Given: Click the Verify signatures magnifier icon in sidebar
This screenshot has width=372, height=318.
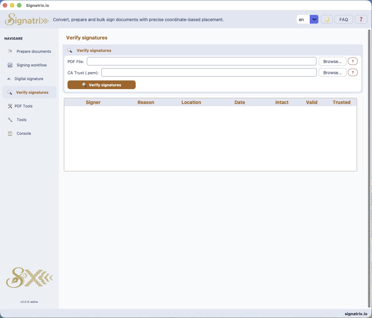Looking at the screenshot, I should [10, 92].
